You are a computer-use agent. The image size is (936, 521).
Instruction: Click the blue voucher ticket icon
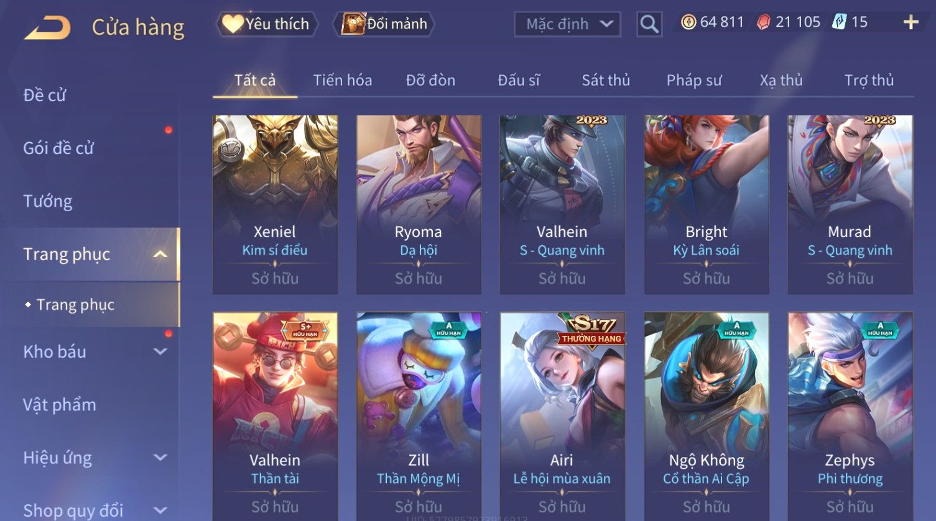(x=839, y=22)
